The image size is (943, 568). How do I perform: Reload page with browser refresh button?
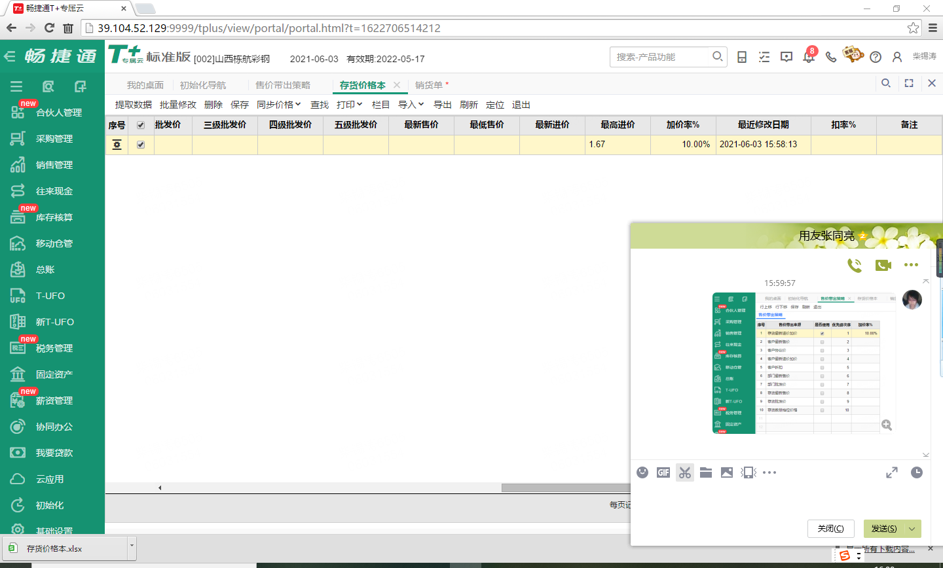coord(49,27)
